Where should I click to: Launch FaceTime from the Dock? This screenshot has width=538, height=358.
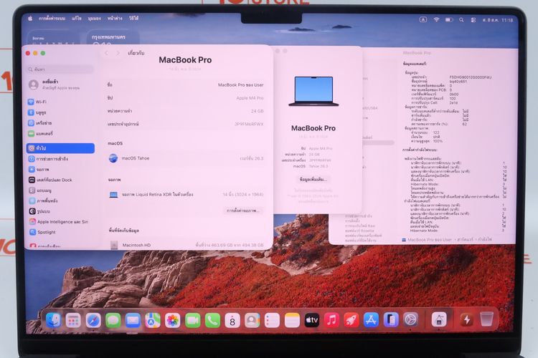coord(192,321)
